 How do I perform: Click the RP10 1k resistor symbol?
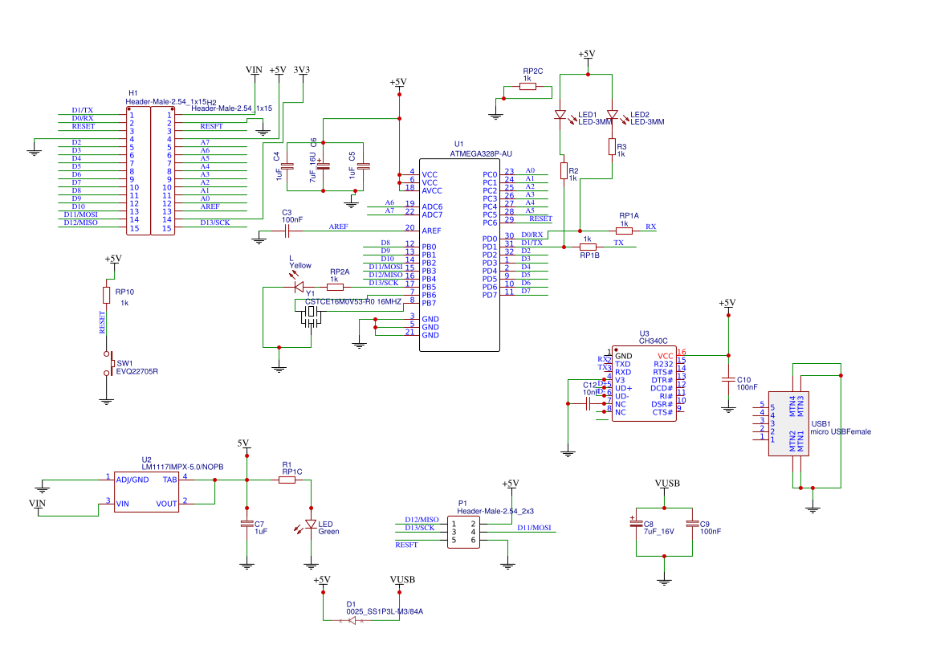pyautogui.click(x=106, y=295)
